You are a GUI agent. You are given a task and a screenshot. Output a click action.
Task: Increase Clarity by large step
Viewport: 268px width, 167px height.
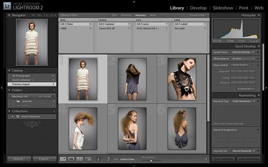(252, 78)
